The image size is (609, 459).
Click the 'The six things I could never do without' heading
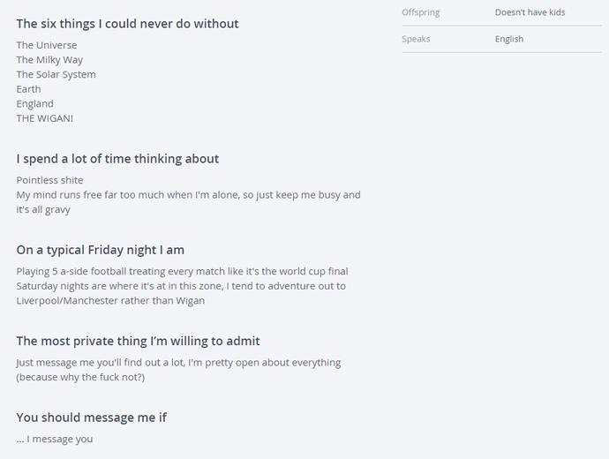point(127,24)
